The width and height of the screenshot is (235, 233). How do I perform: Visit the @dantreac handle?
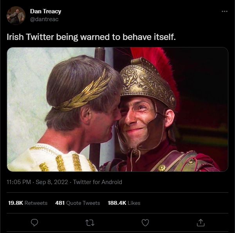44,19
